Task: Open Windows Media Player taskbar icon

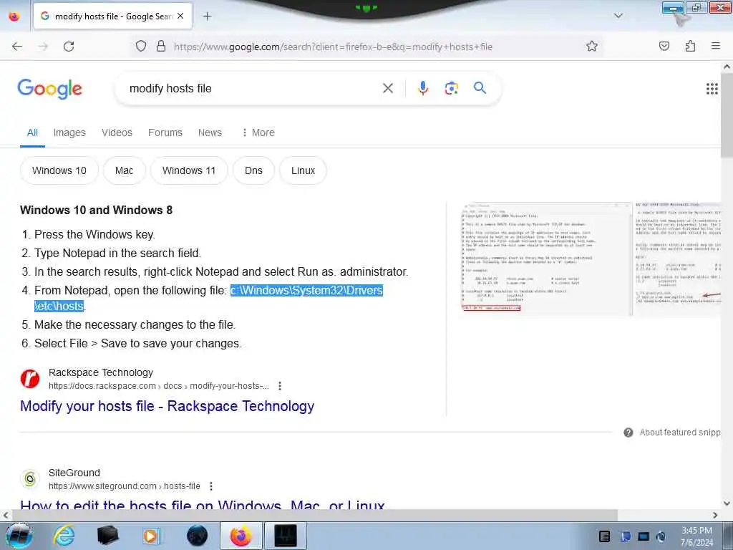Action: 151,536
